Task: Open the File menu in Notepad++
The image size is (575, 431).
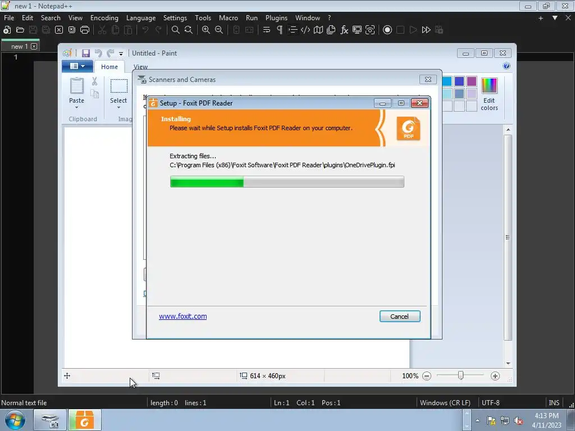Action: pyautogui.click(x=9, y=17)
